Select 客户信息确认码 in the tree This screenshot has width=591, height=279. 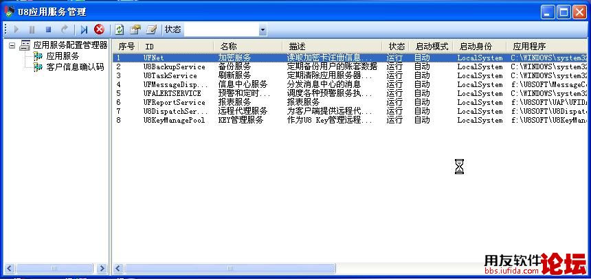(x=75, y=67)
